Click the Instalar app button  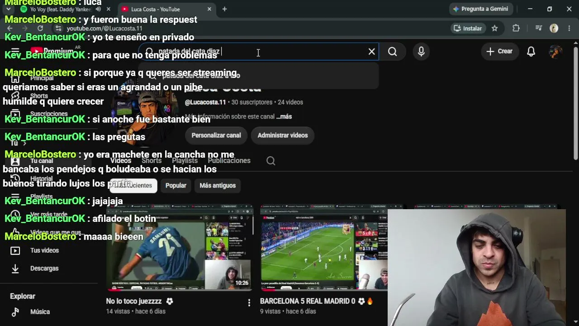point(468,29)
